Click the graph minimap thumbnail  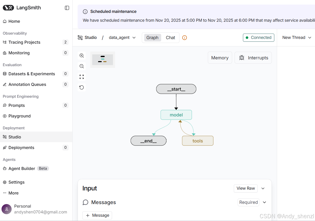coord(103,60)
